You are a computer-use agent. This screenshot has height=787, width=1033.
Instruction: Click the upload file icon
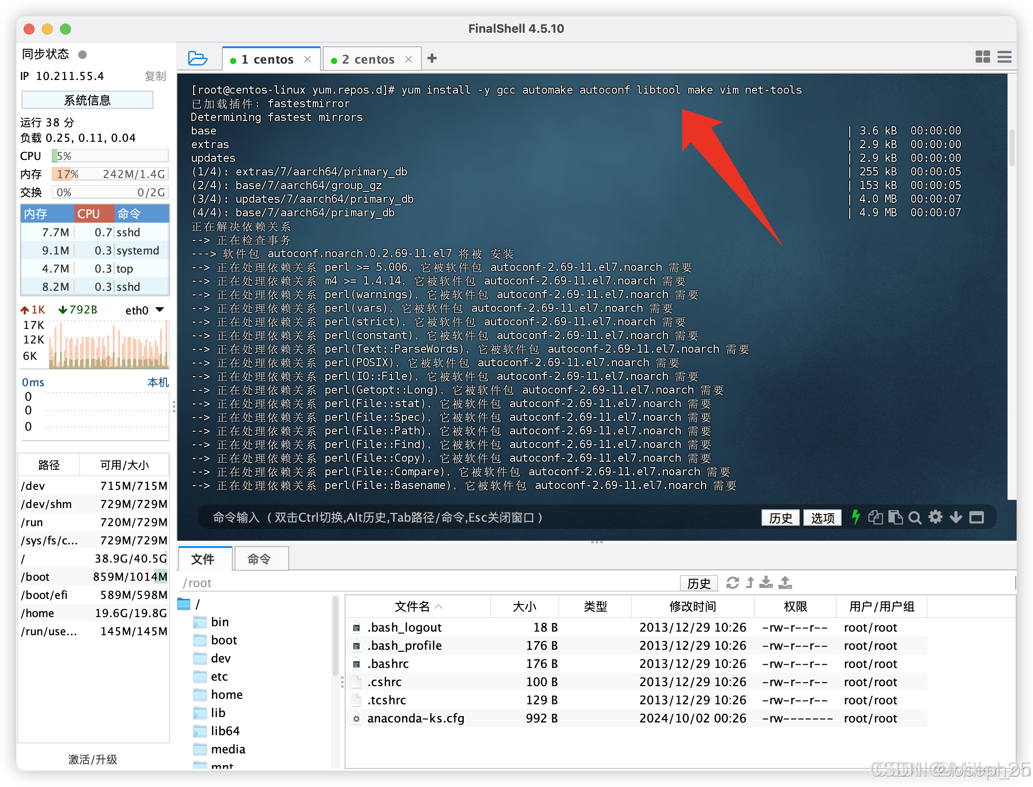click(785, 583)
